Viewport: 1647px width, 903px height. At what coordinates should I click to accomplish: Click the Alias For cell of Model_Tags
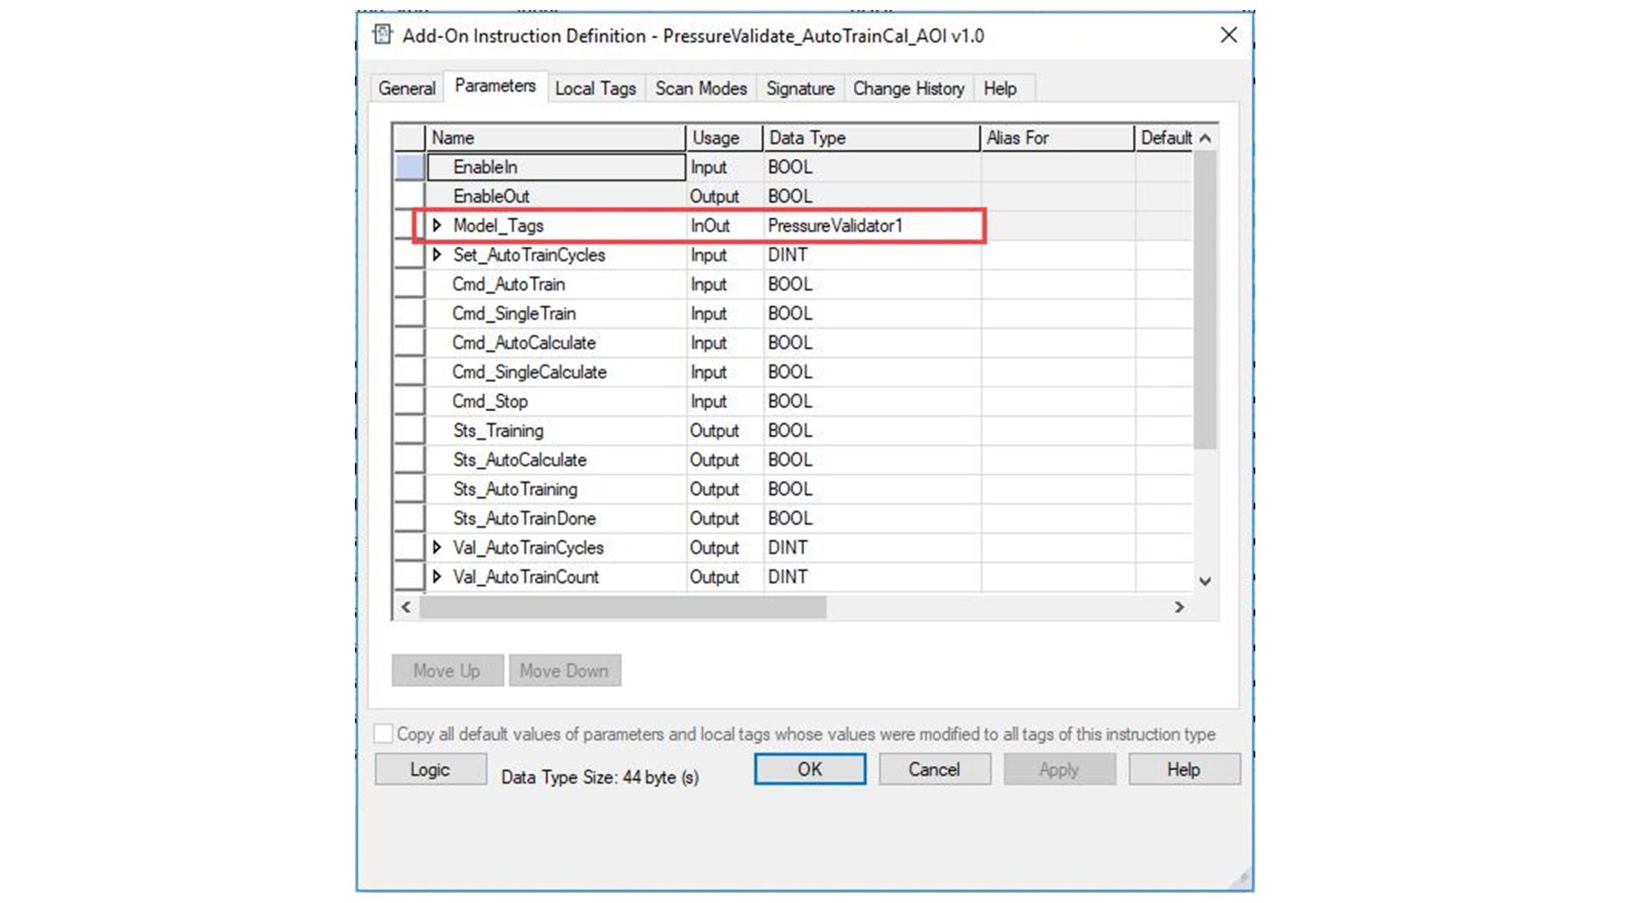pos(1058,226)
